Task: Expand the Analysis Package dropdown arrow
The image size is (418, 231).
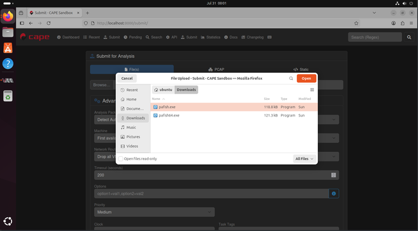Action: (334, 120)
